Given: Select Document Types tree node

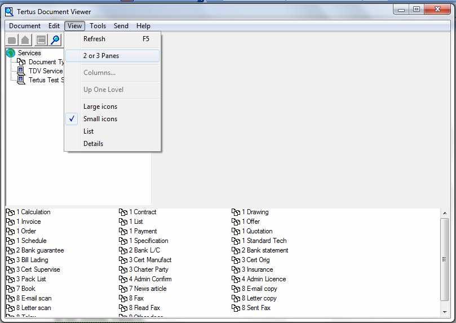Looking at the screenshot, I should [46, 62].
